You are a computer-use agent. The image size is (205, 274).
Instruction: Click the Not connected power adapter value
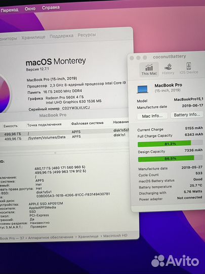pos(189,198)
